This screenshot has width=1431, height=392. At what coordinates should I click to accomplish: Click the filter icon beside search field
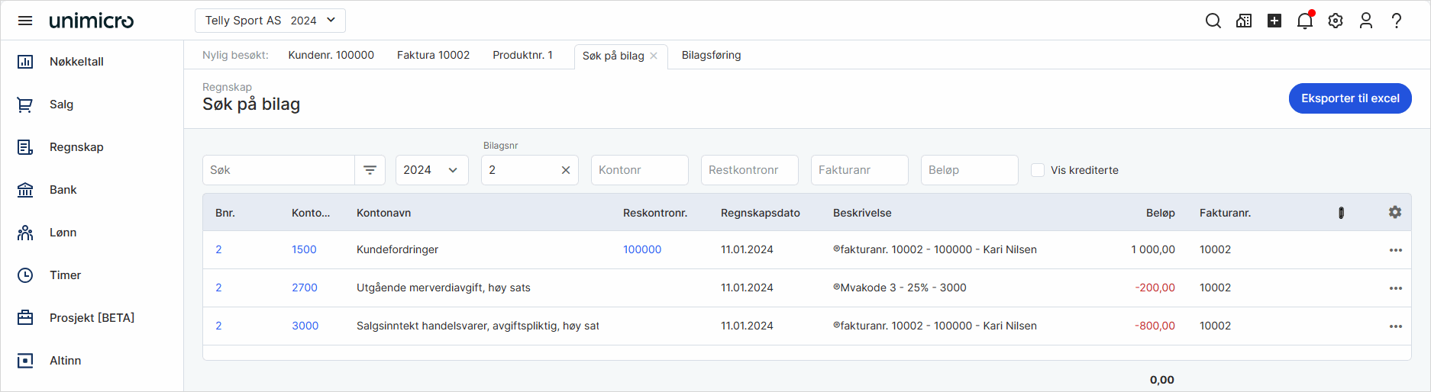click(x=370, y=170)
